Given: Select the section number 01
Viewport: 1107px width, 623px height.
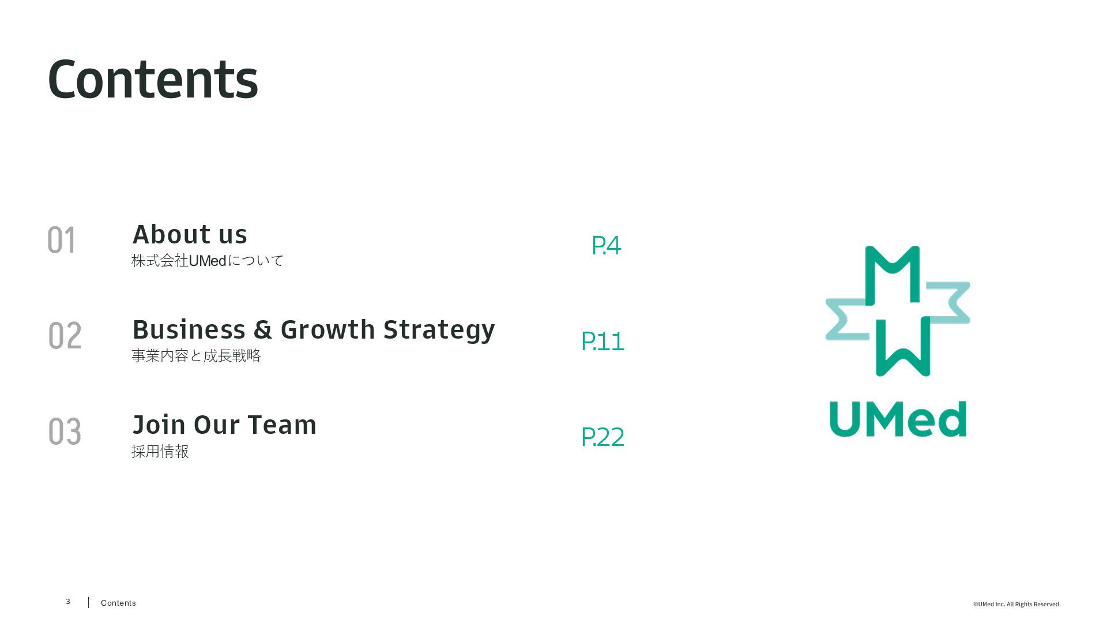Looking at the screenshot, I should click(x=61, y=240).
